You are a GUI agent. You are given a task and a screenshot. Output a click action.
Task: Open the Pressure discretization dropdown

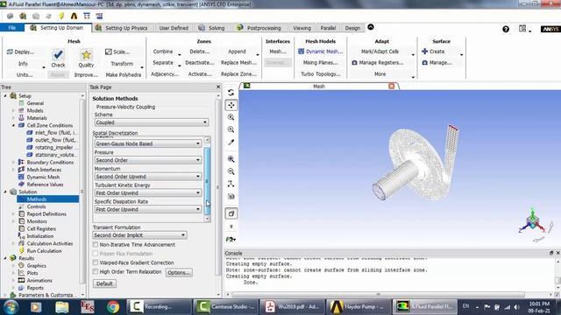[148, 160]
